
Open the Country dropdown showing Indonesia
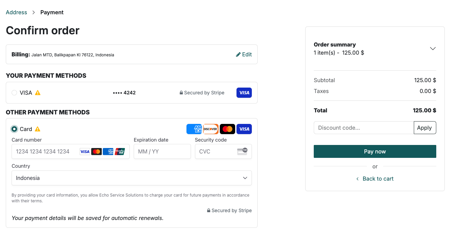pos(132,178)
